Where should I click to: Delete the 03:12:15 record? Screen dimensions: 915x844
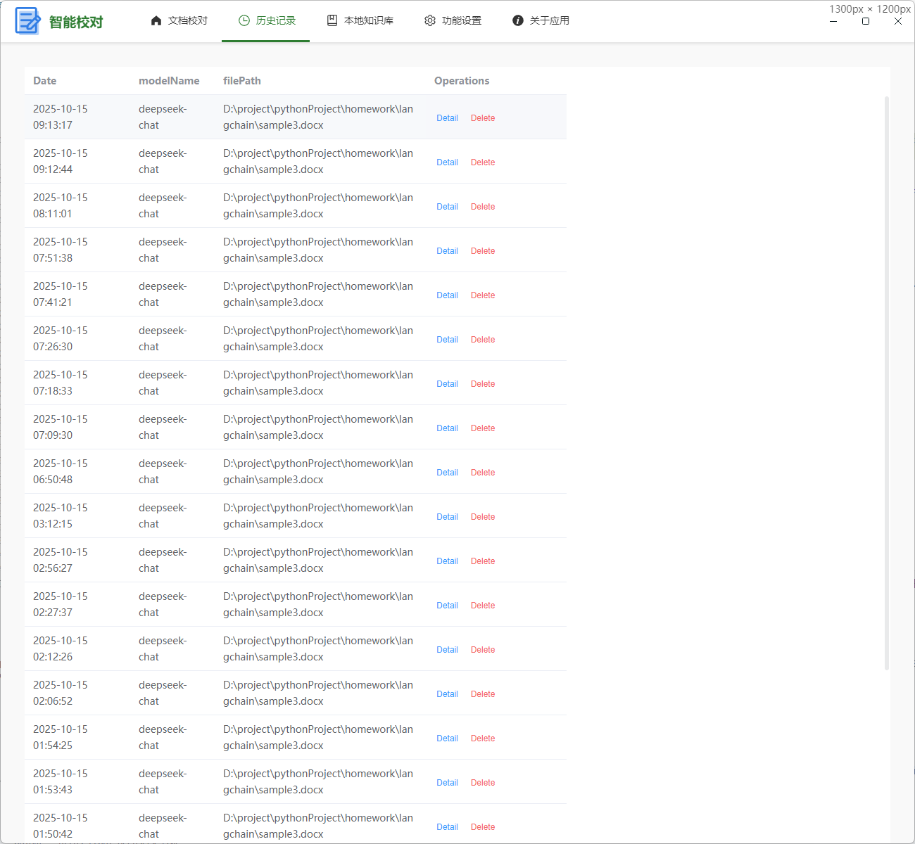click(483, 517)
